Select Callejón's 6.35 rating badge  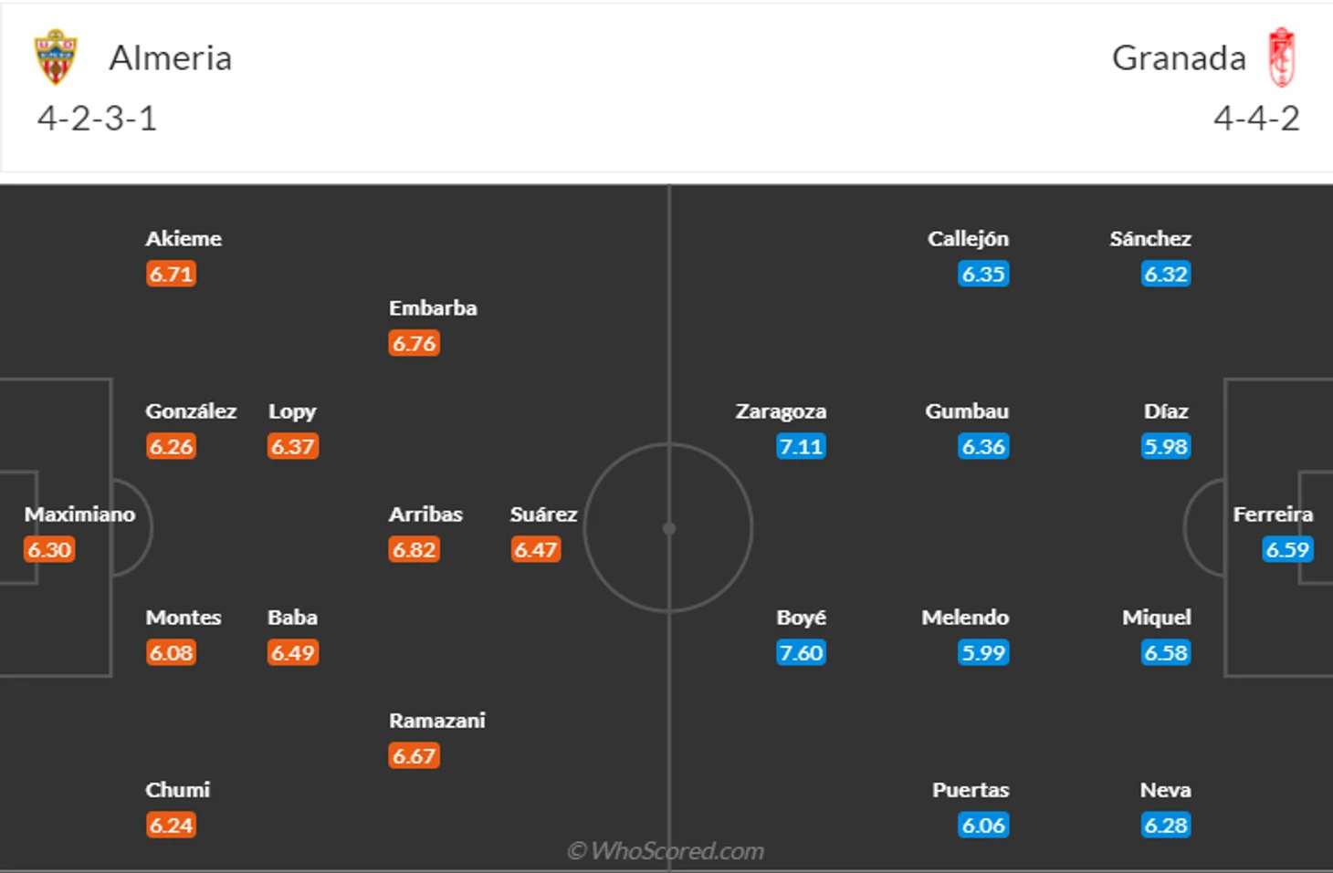click(x=983, y=274)
